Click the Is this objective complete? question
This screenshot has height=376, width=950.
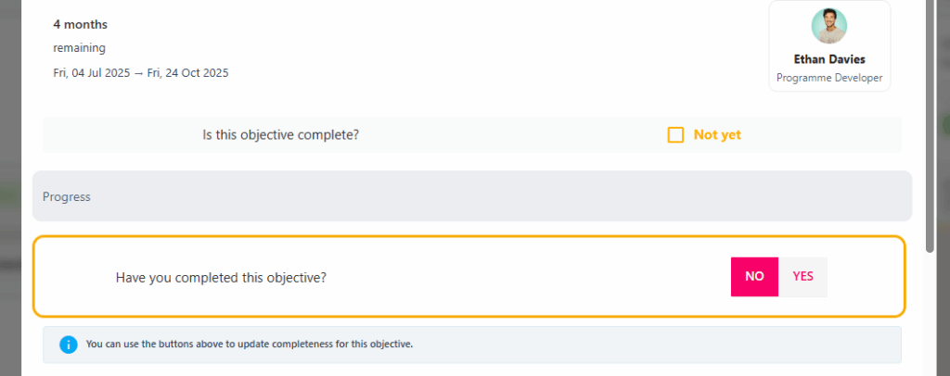(x=280, y=135)
